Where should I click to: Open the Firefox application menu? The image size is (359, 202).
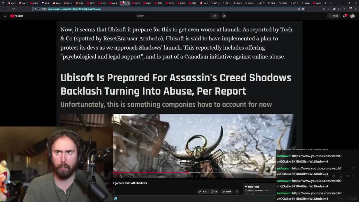(x=356, y=9)
